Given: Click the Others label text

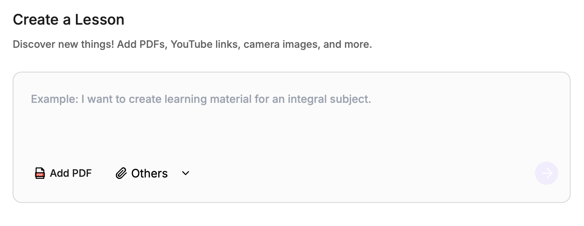Looking at the screenshot, I should (x=149, y=173).
